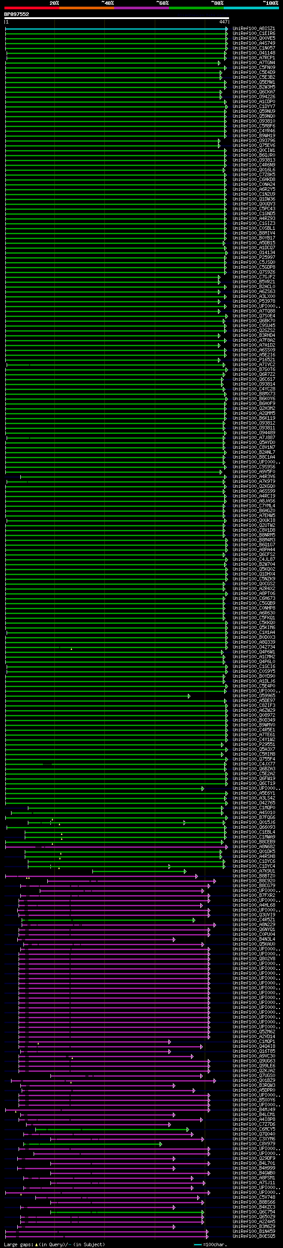Click the UniRef100_B8C920 label
Screen dimensions: 283x1248
[254, 881]
